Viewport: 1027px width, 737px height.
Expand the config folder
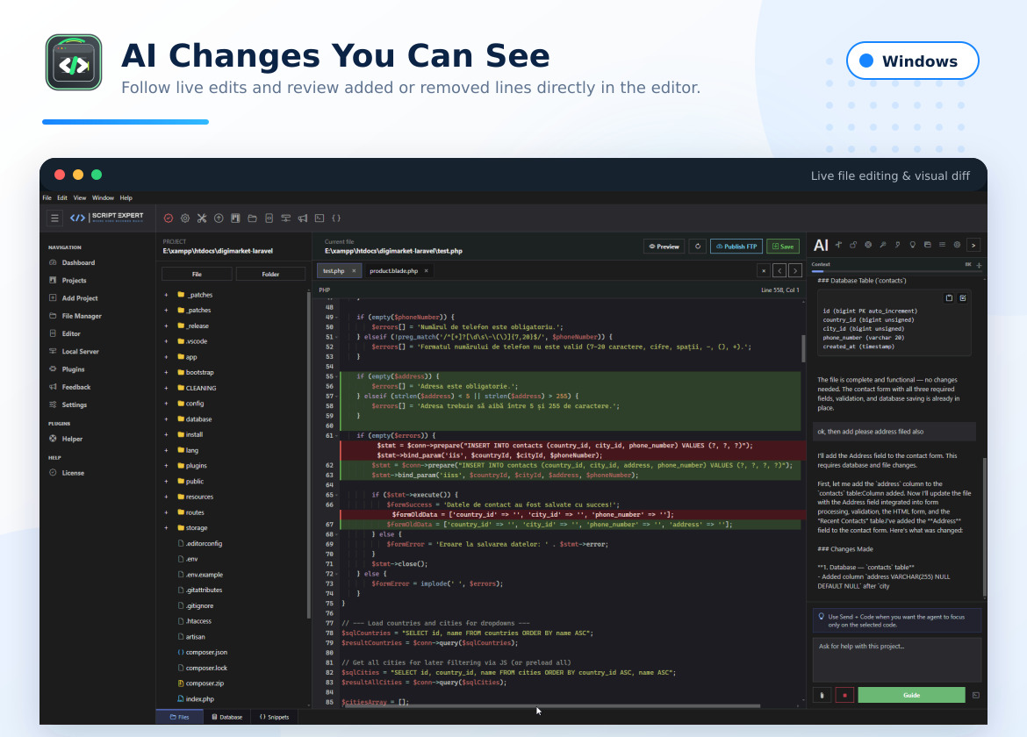166,404
